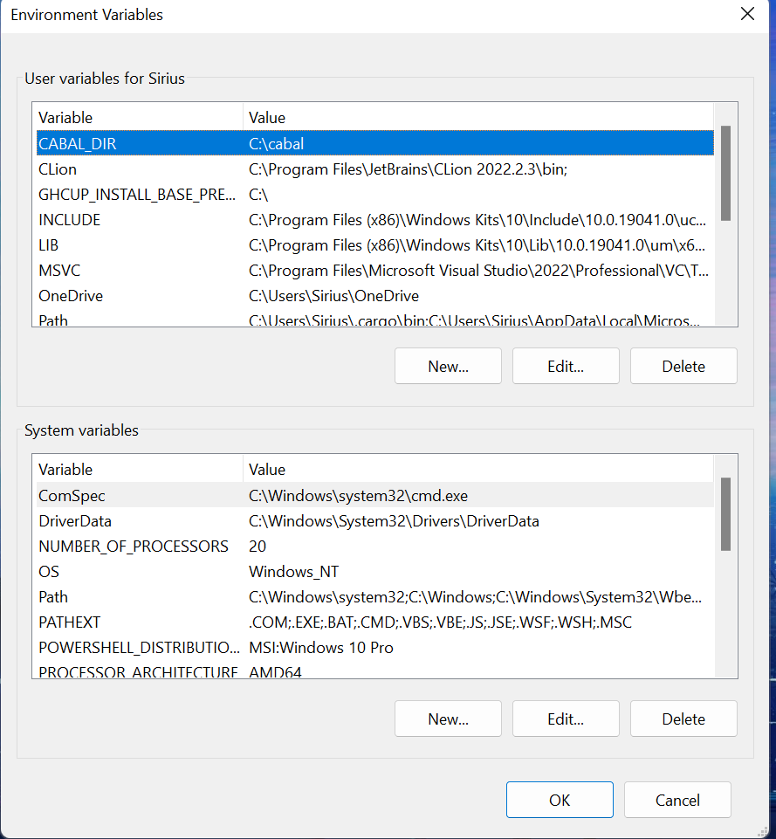
Task: Click Edit under system variables
Action: pyautogui.click(x=566, y=719)
